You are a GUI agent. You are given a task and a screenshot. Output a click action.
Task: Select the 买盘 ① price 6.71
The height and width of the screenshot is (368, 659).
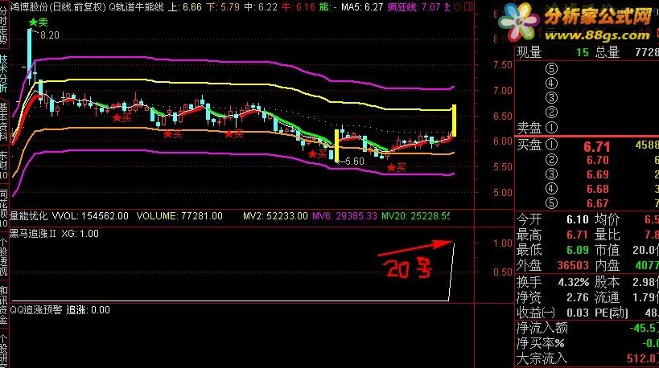[x=596, y=146]
